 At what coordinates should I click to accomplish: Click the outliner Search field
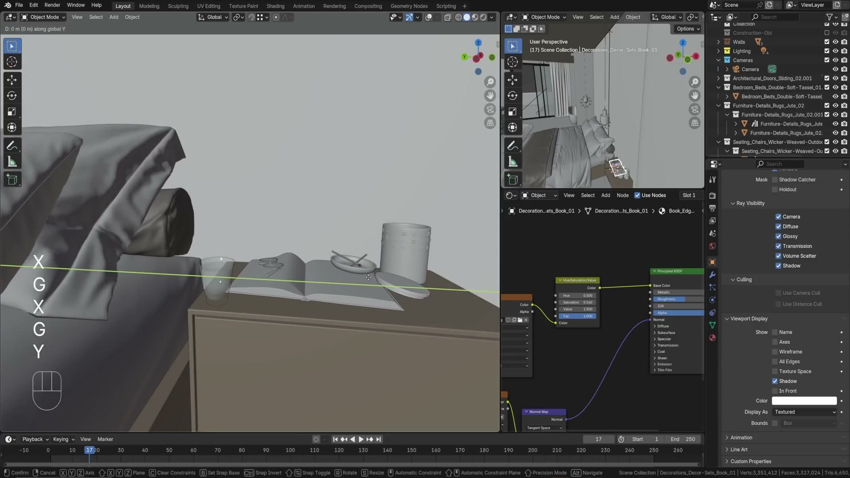(775, 17)
